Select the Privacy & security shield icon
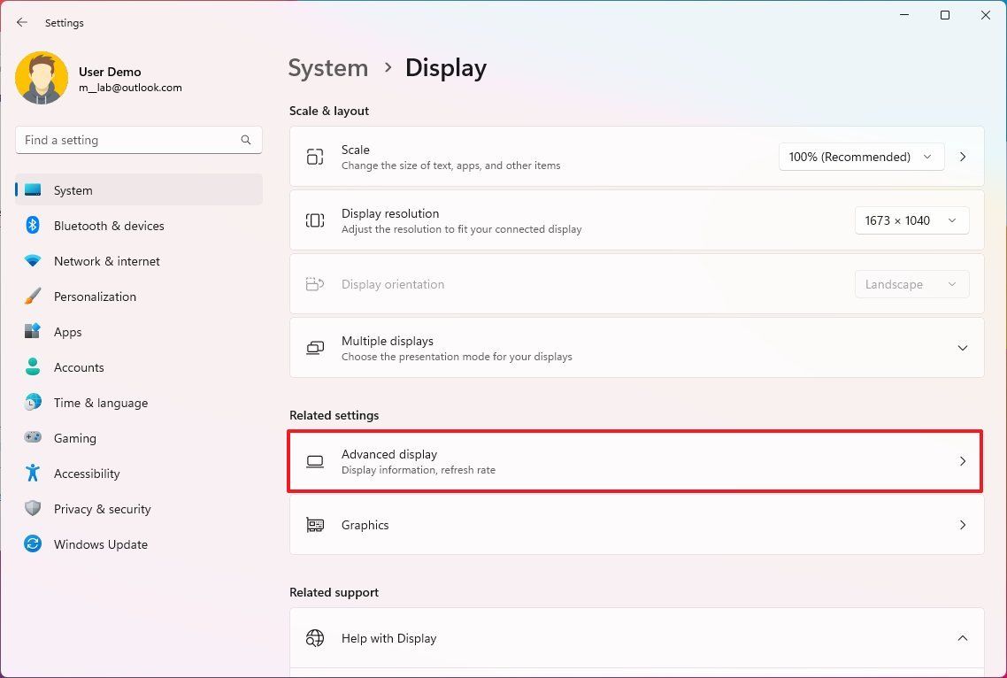1007x678 pixels. point(32,509)
